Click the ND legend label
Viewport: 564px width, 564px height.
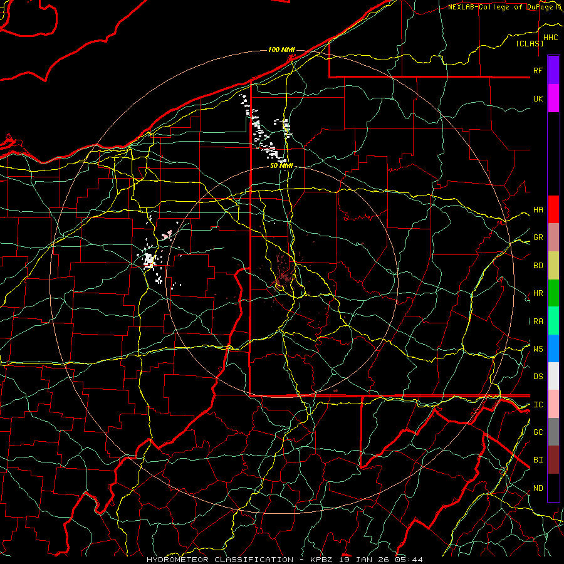point(538,488)
